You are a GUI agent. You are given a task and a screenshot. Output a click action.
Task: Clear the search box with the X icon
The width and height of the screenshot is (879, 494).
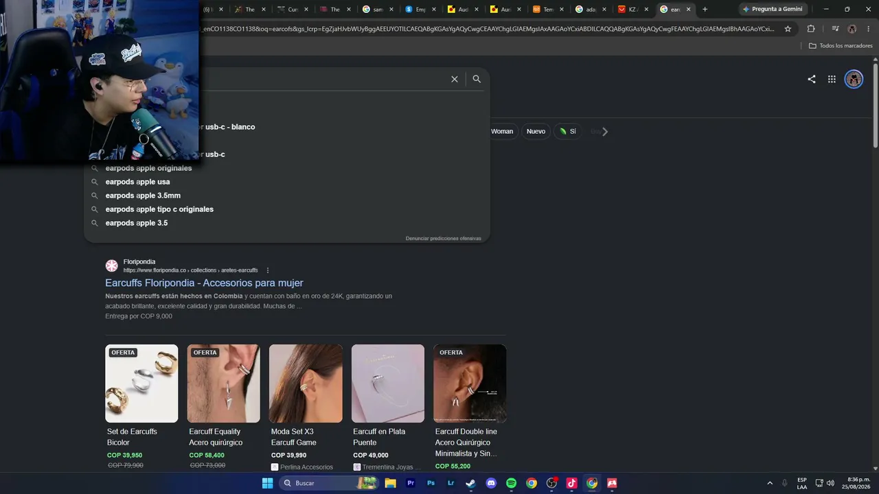coord(455,79)
